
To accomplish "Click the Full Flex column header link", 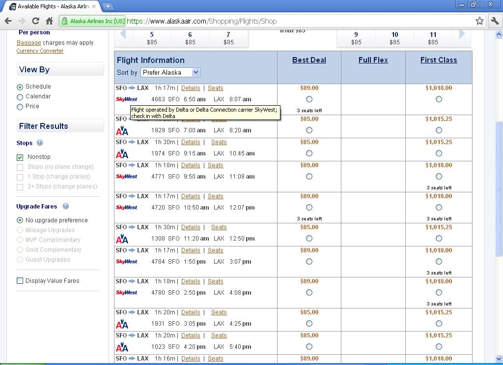I will tap(373, 60).
